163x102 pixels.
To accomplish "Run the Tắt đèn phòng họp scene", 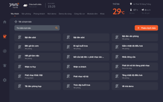I will tap(37, 86).
